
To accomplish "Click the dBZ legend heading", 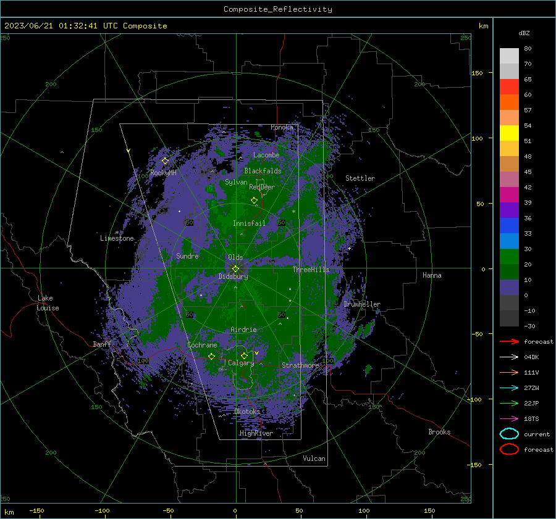I will point(524,33).
